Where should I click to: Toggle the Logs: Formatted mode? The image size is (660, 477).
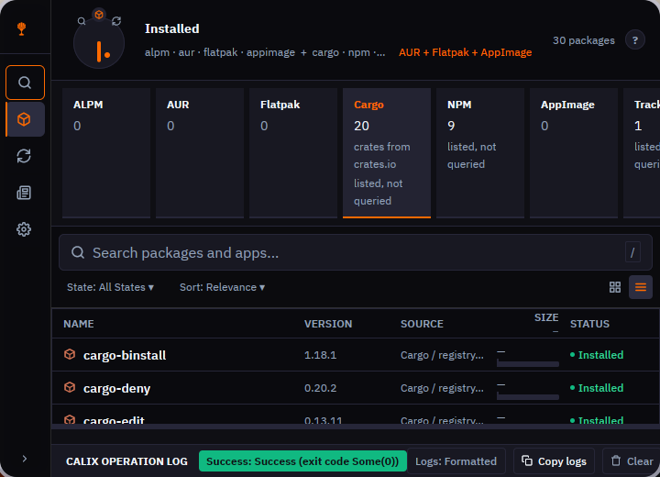[x=456, y=461]
